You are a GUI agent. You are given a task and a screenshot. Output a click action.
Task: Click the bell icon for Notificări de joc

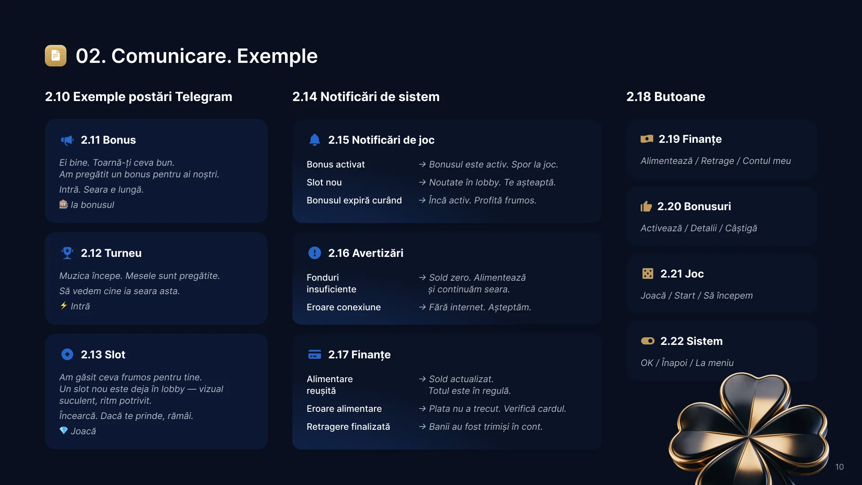point(315,140)
